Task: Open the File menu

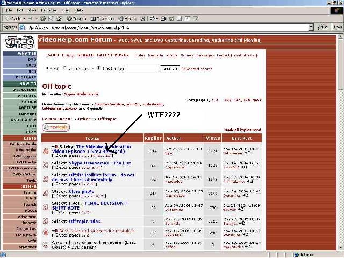Action: 9,10
